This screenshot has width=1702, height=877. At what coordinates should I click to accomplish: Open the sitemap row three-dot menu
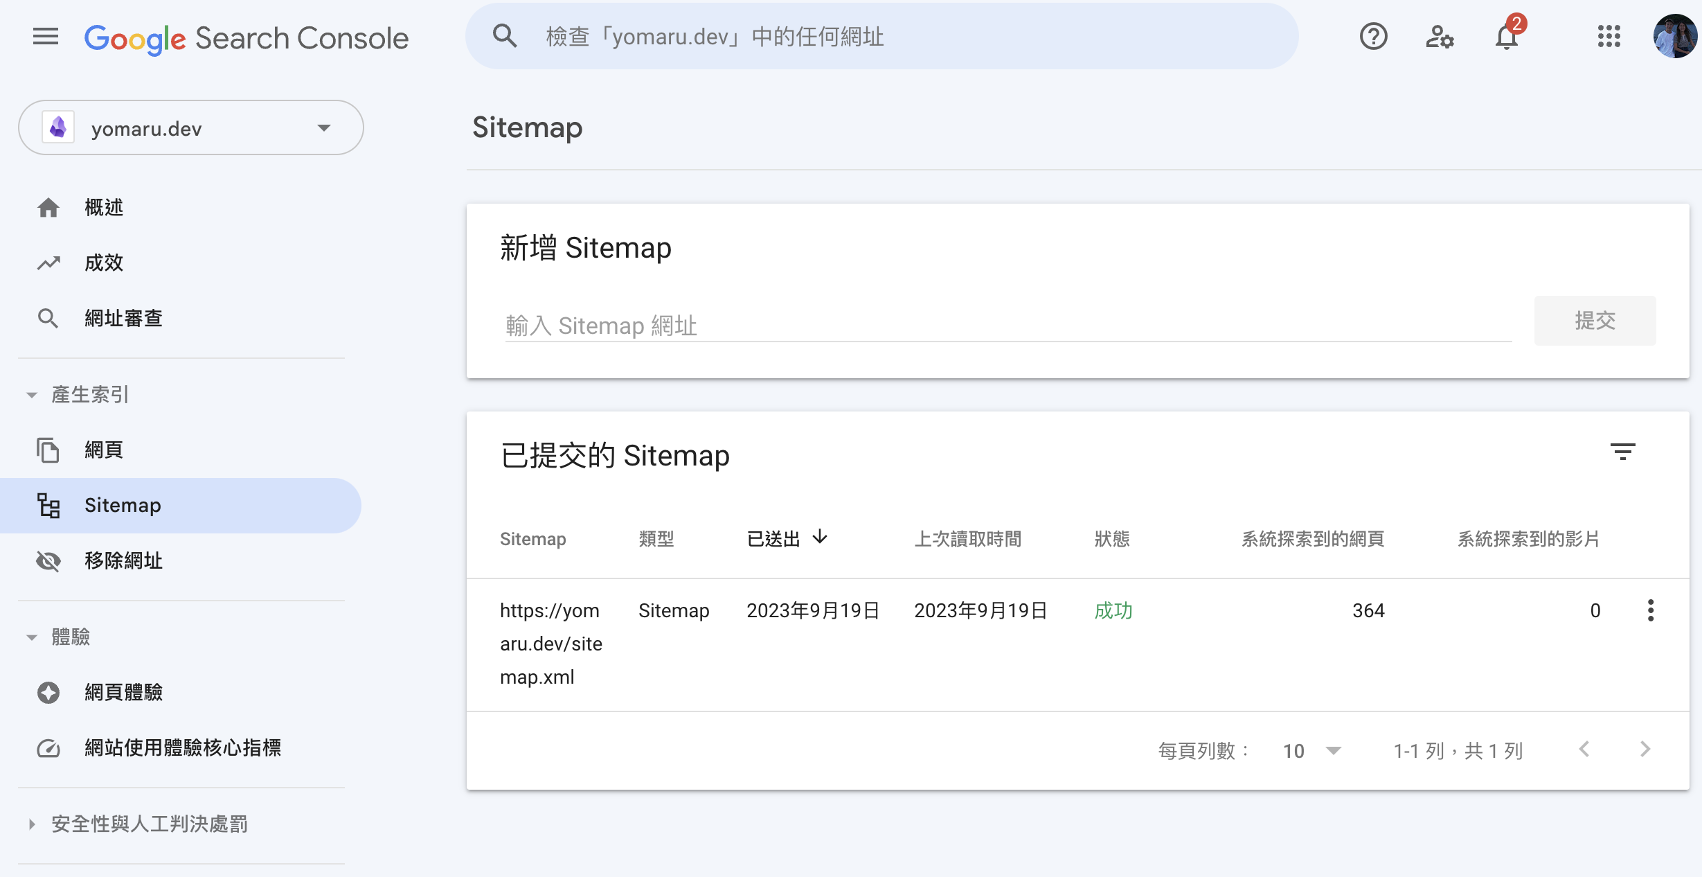point(1651,610)
